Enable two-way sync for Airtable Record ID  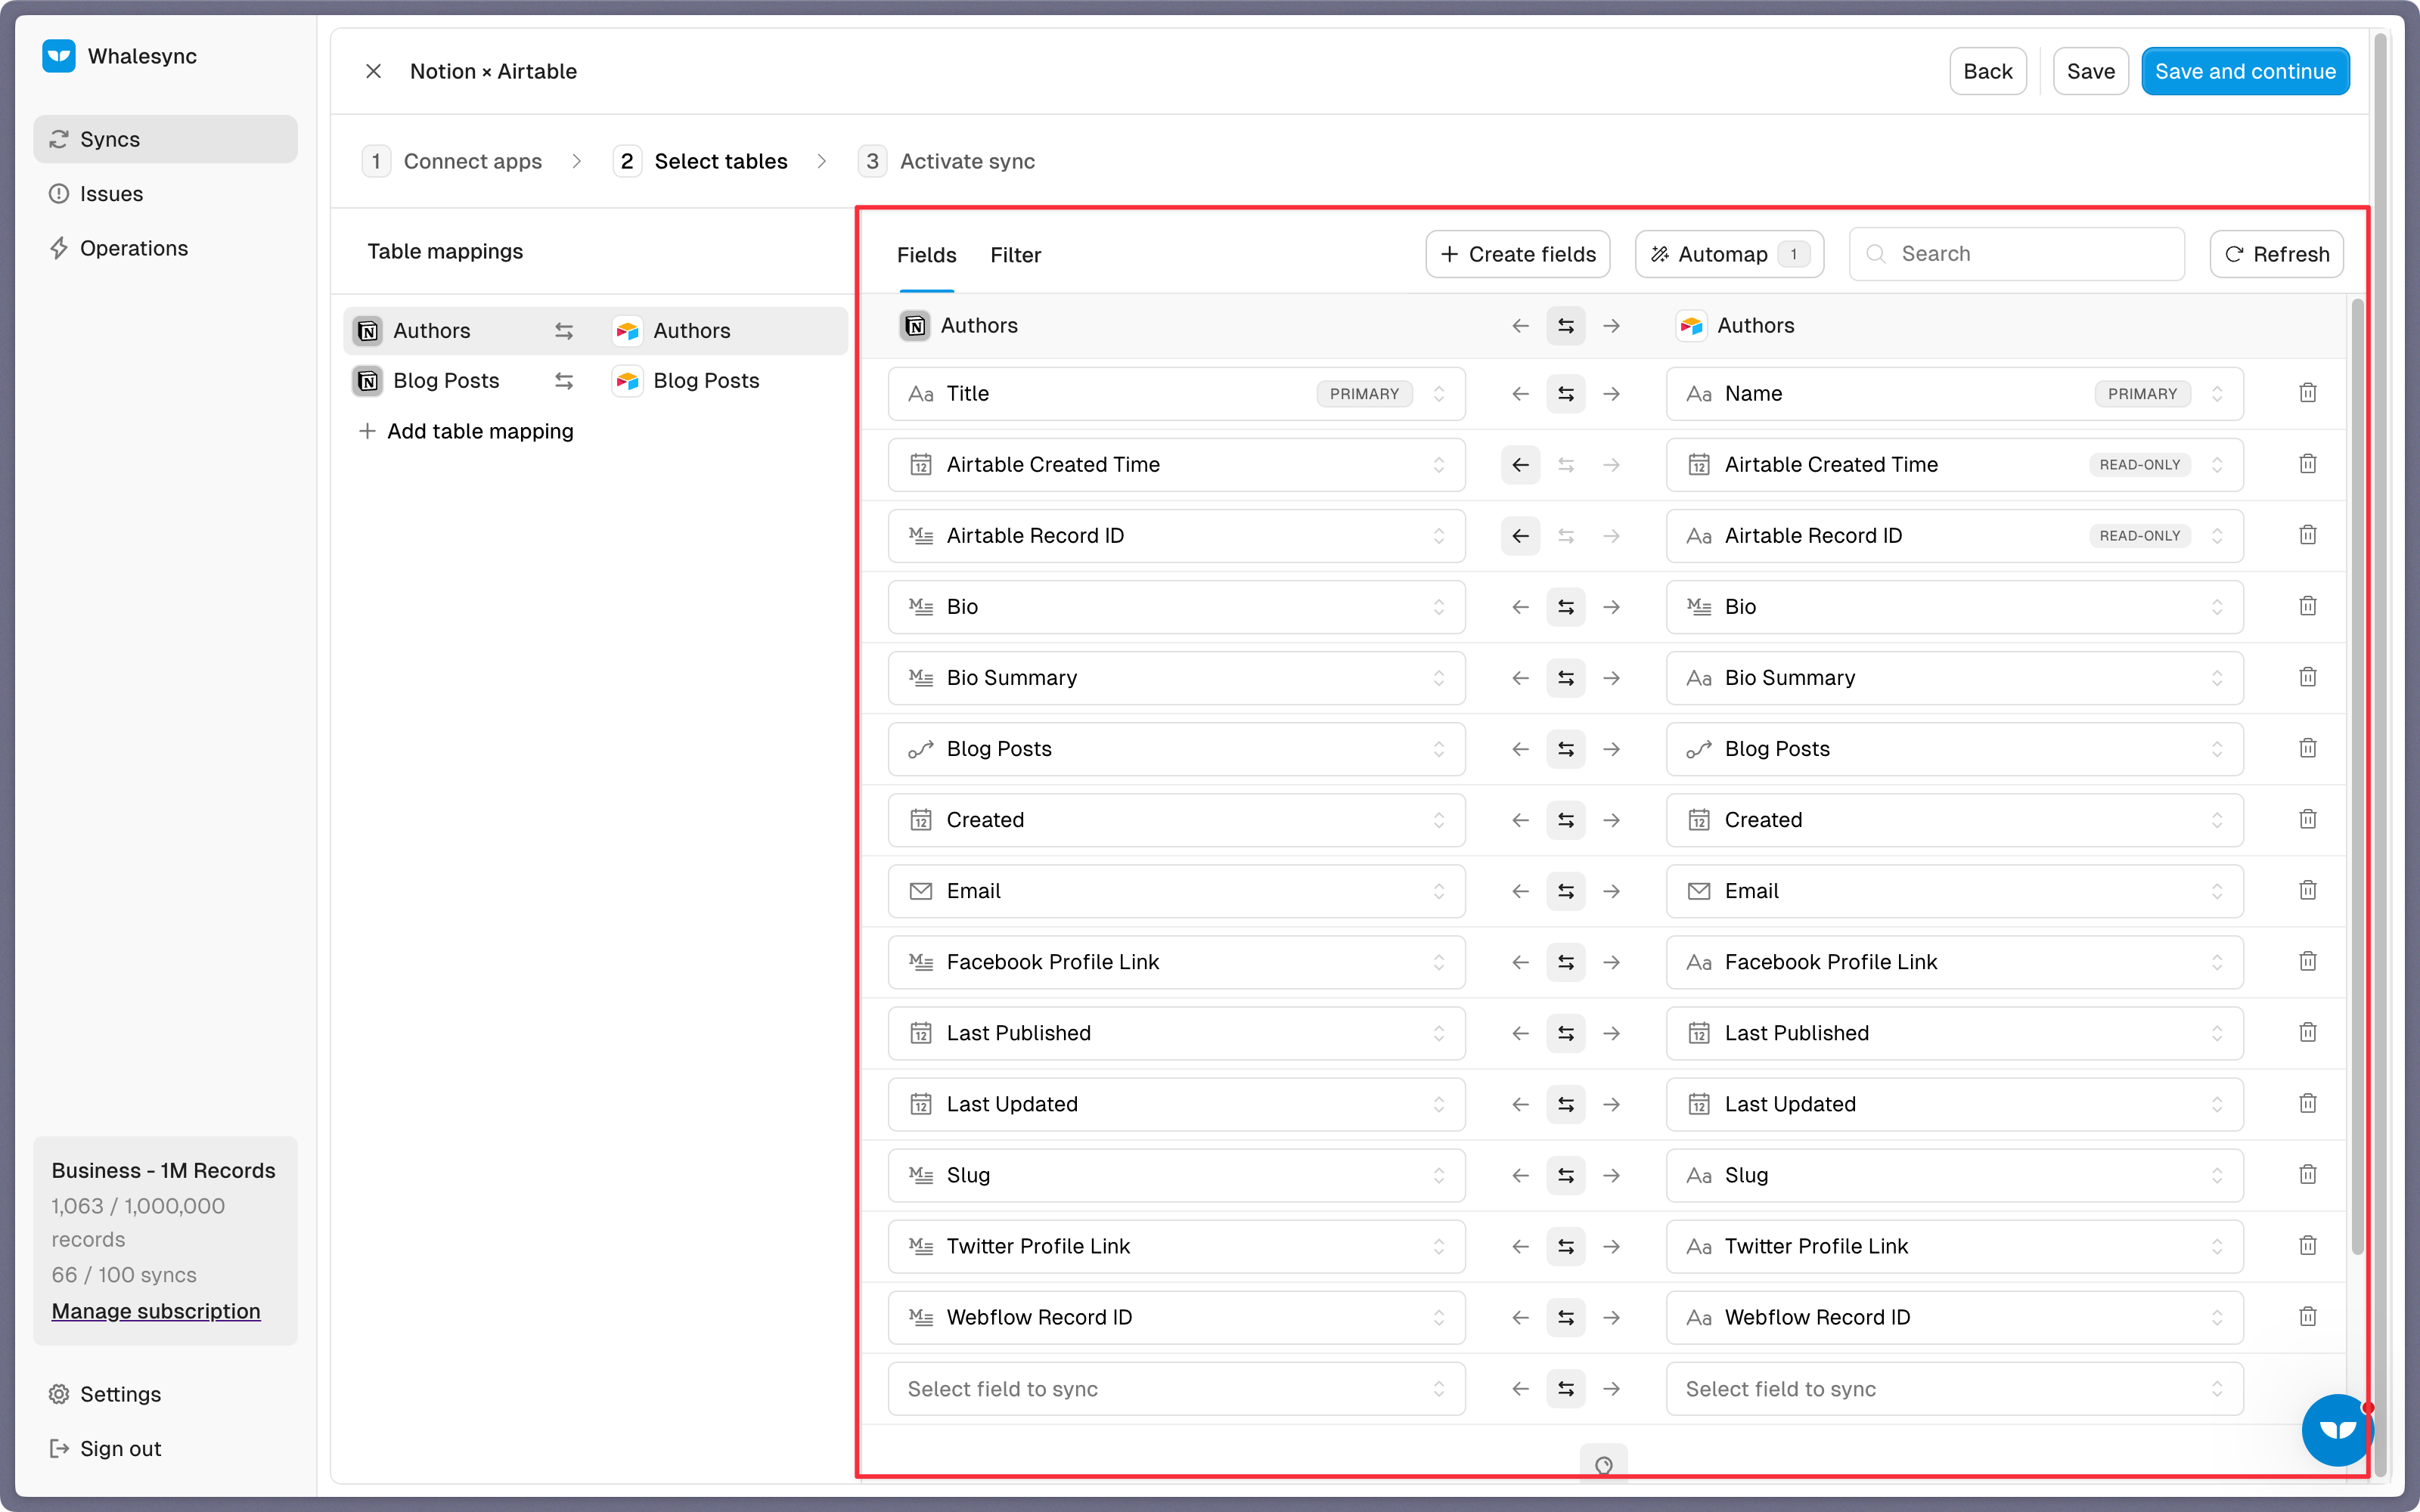[x=1566, y=536]
